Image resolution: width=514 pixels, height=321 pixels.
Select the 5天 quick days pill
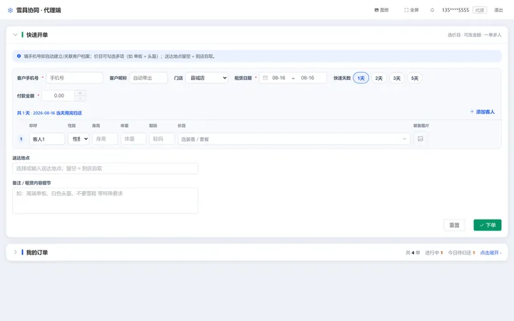(x=415, y=78)
